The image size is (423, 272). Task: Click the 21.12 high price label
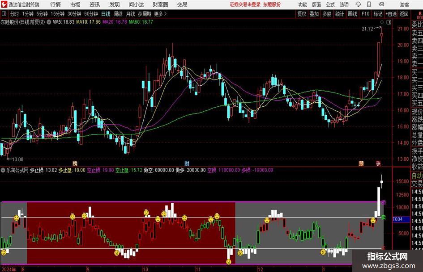click(367, 29)
